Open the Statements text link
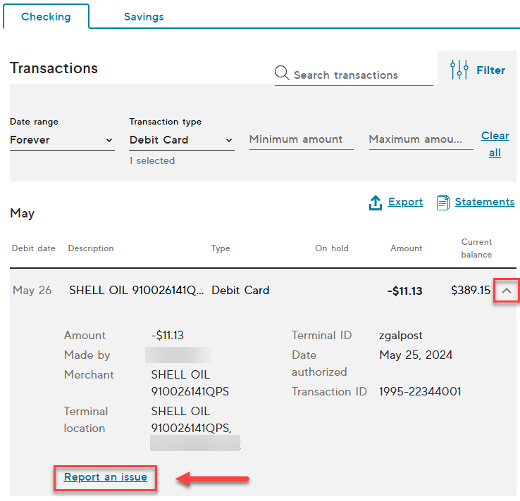This screenshot has height=501, width=520. pos(485,202)
